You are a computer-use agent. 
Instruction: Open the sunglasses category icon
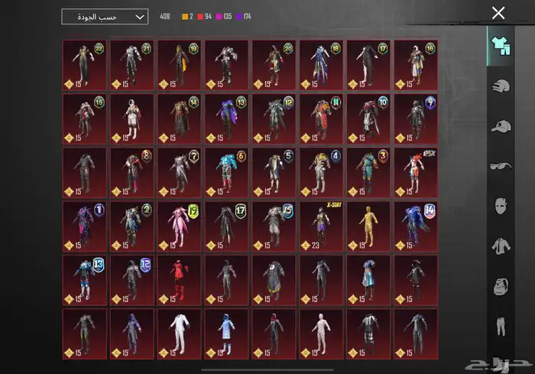pos(501,165)
